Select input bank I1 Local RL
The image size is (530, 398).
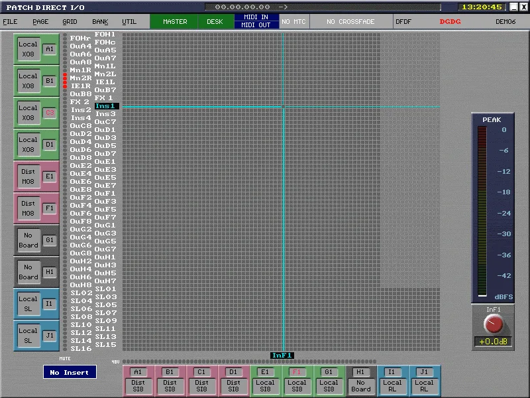click(x=392, y=381)
